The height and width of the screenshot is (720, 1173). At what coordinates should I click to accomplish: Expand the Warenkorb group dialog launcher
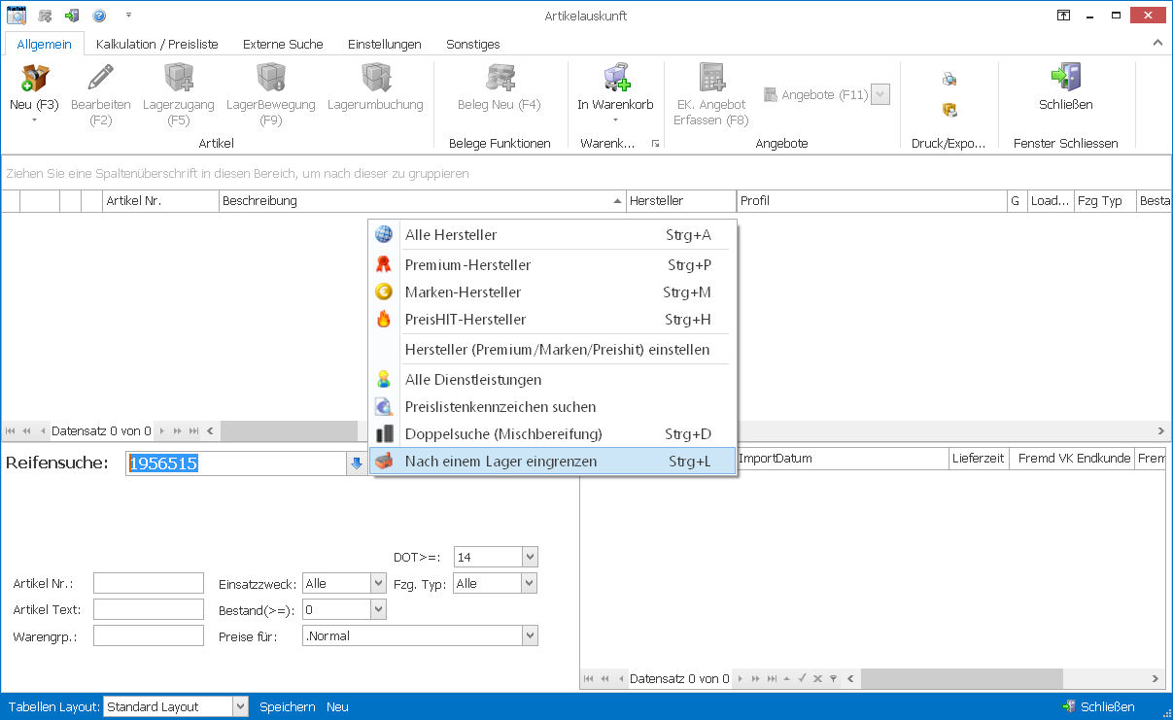tap(656, 144)
